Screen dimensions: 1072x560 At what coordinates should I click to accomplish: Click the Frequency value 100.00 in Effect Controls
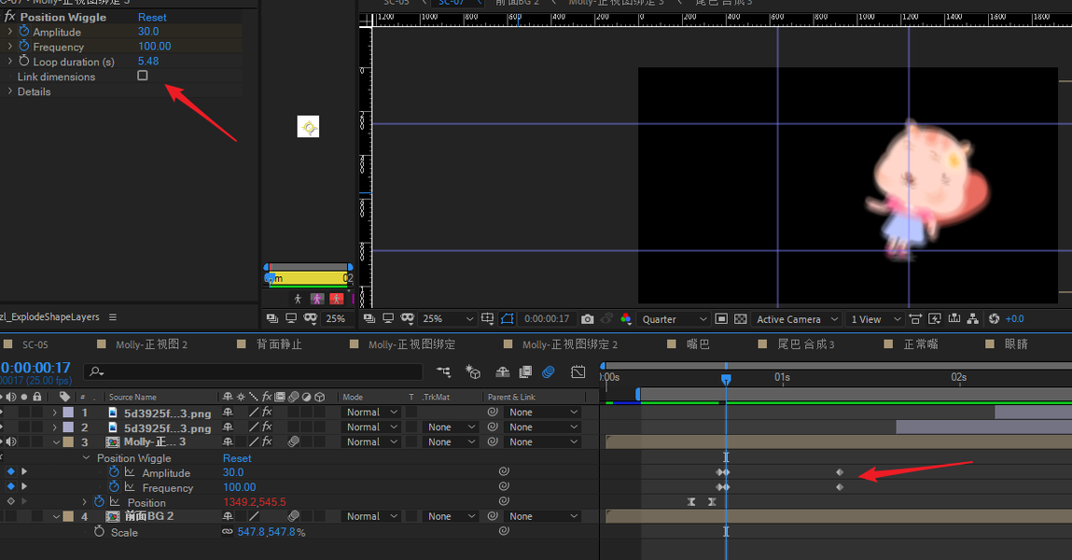pos(155,47)
